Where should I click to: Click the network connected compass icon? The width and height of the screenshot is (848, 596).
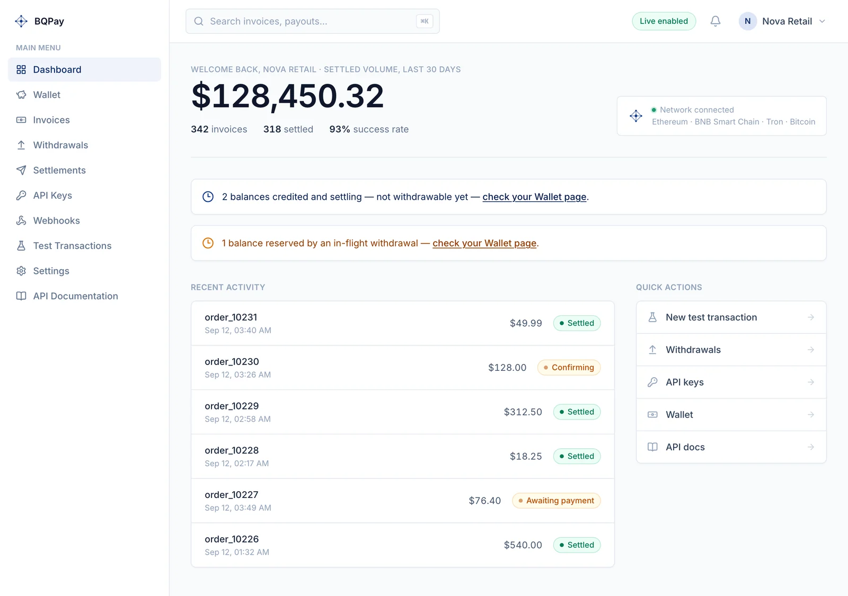[x=636, y=116]
